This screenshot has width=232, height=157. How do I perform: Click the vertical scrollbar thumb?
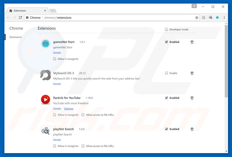coord(226,61)
